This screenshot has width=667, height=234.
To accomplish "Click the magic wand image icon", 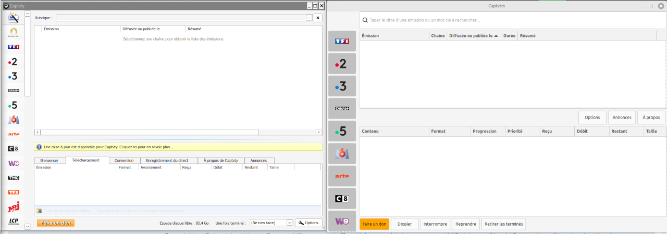I will click(14, 18).
